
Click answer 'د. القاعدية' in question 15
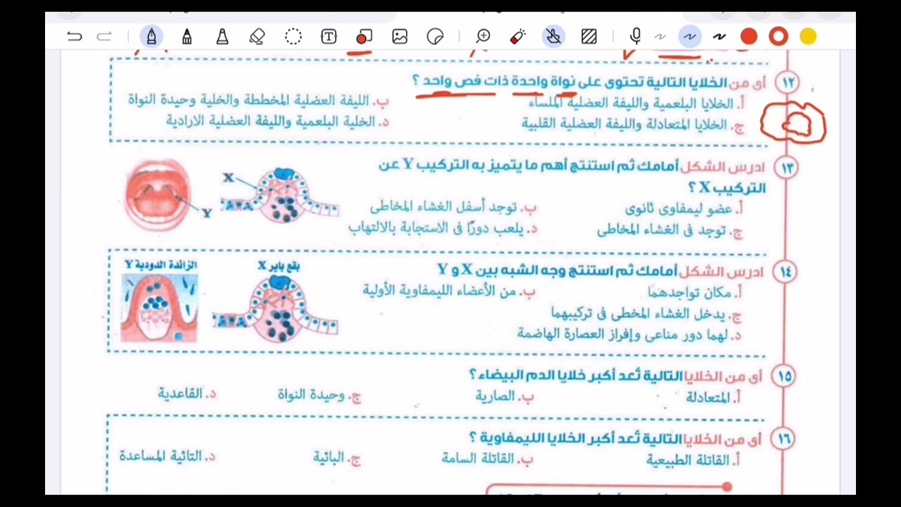pos(187,394)
